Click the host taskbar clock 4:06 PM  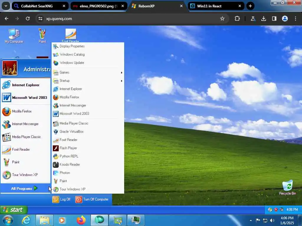click(287, 220)
